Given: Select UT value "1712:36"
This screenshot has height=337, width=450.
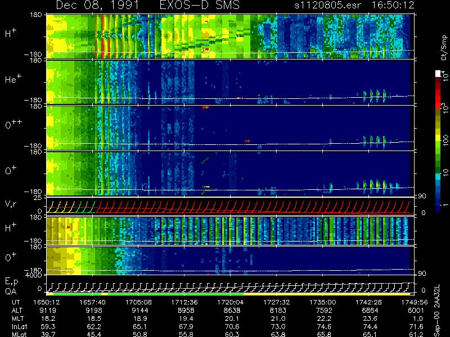Looking at the screenshot, I should click(x=184, y=302).
